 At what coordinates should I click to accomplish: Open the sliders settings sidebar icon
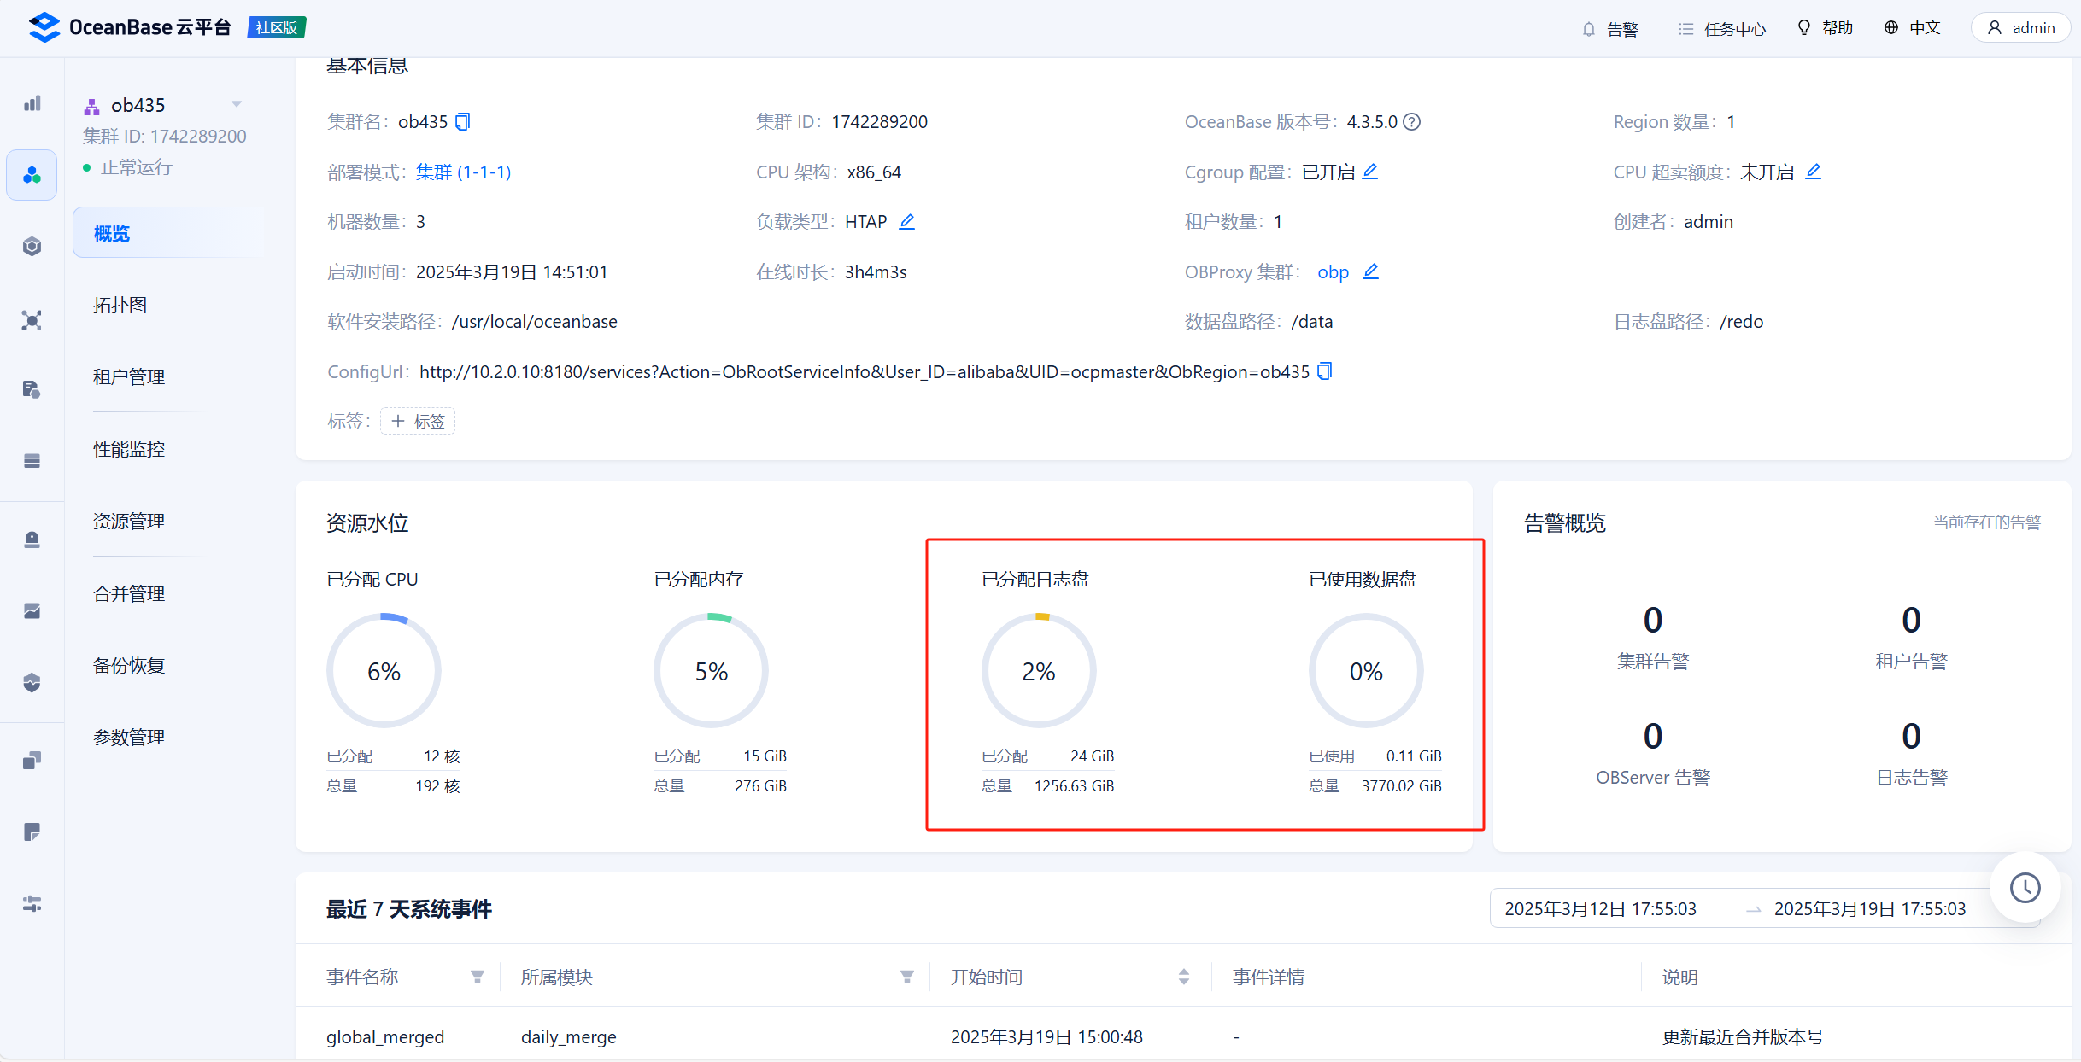coord(32,903)
